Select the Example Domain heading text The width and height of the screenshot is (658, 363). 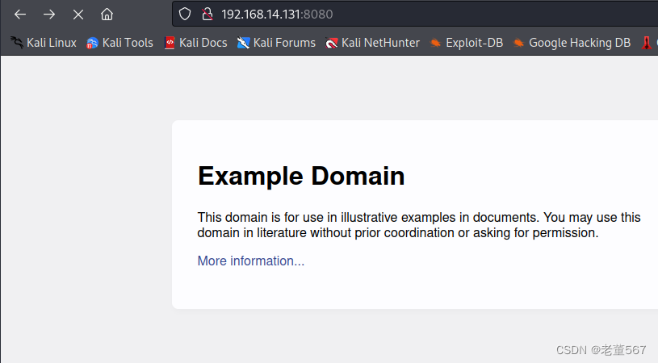click(301, 176)
